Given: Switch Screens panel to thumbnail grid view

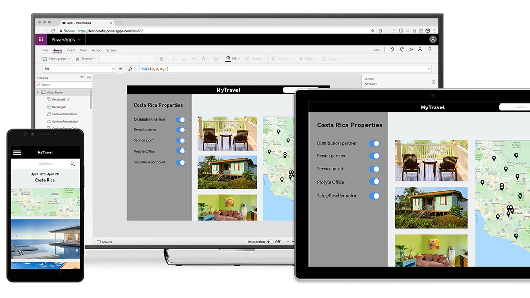Looking at the screenshot, I should pyautogui.click(x=89, y=78).
